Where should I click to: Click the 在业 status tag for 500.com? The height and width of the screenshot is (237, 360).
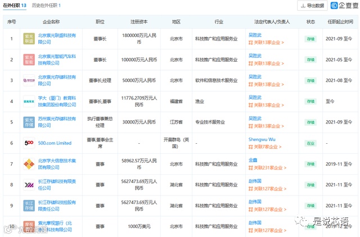[x=310, y=143]
